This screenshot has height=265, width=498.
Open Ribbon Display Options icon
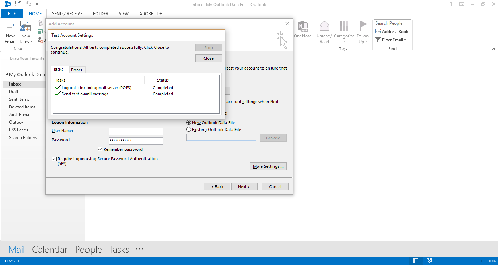click(x=462, y=4)
